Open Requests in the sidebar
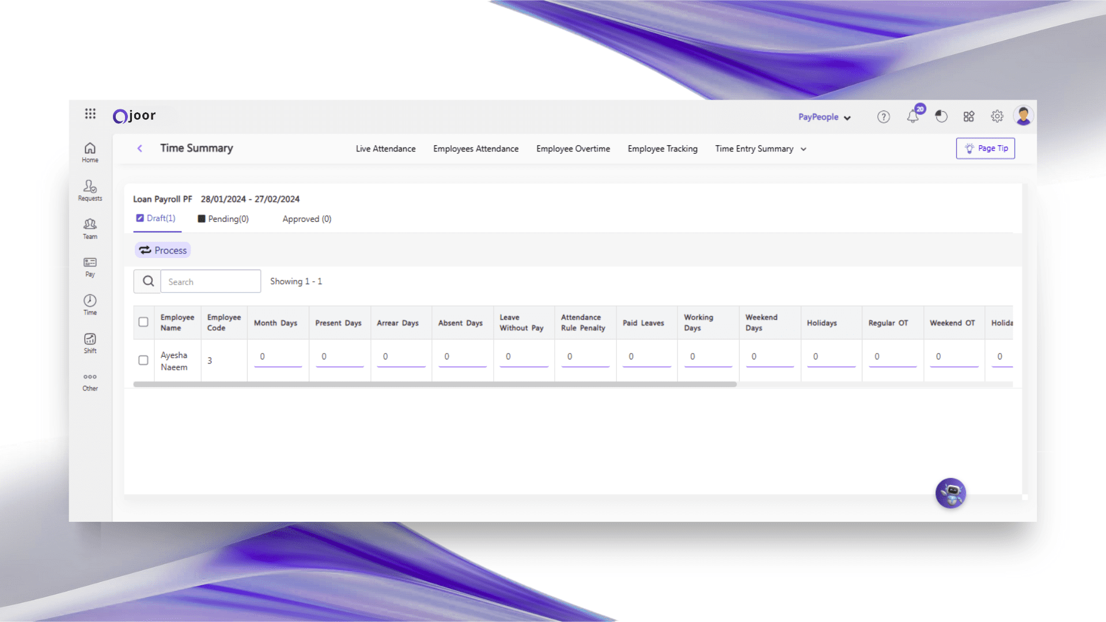Screen dimensions: 1106x622 pyautogui.click(x=90, y=190)
